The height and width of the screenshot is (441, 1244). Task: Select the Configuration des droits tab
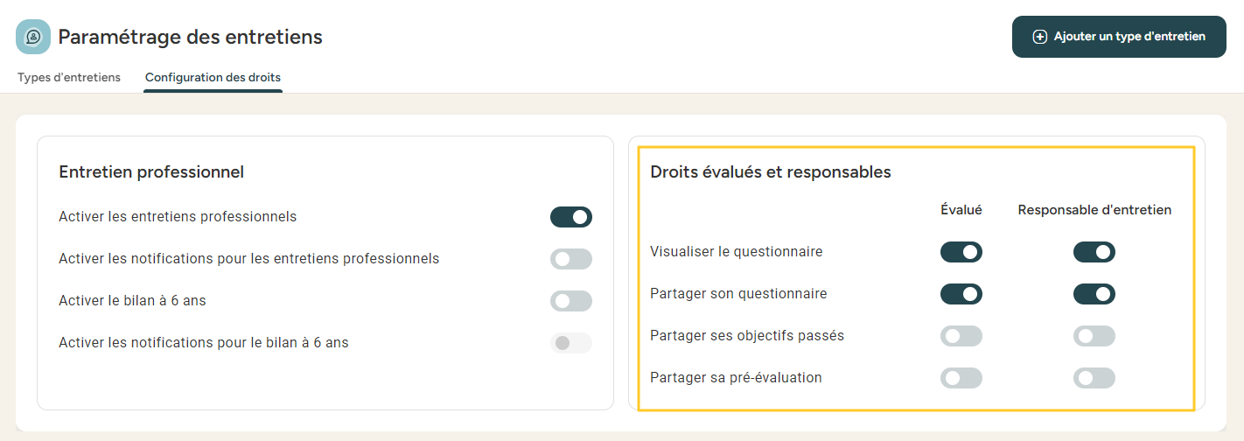tap(213, 77)
